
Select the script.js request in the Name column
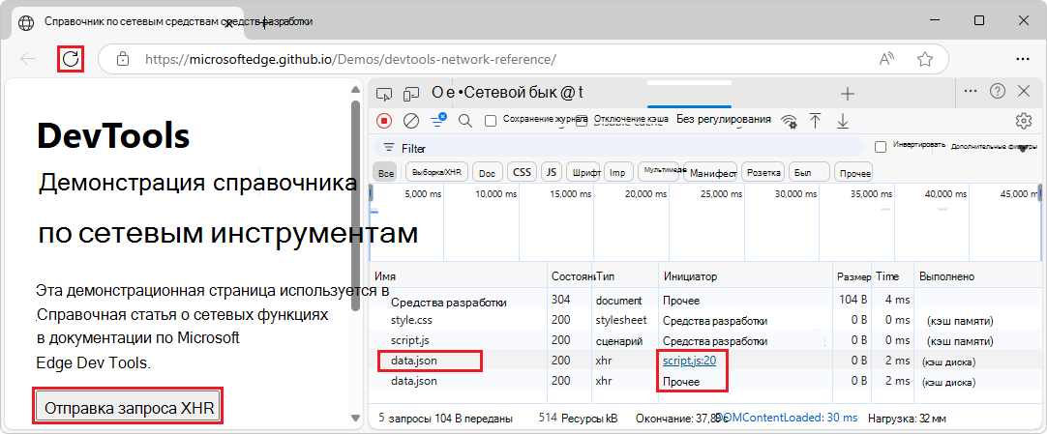(410, 340)
